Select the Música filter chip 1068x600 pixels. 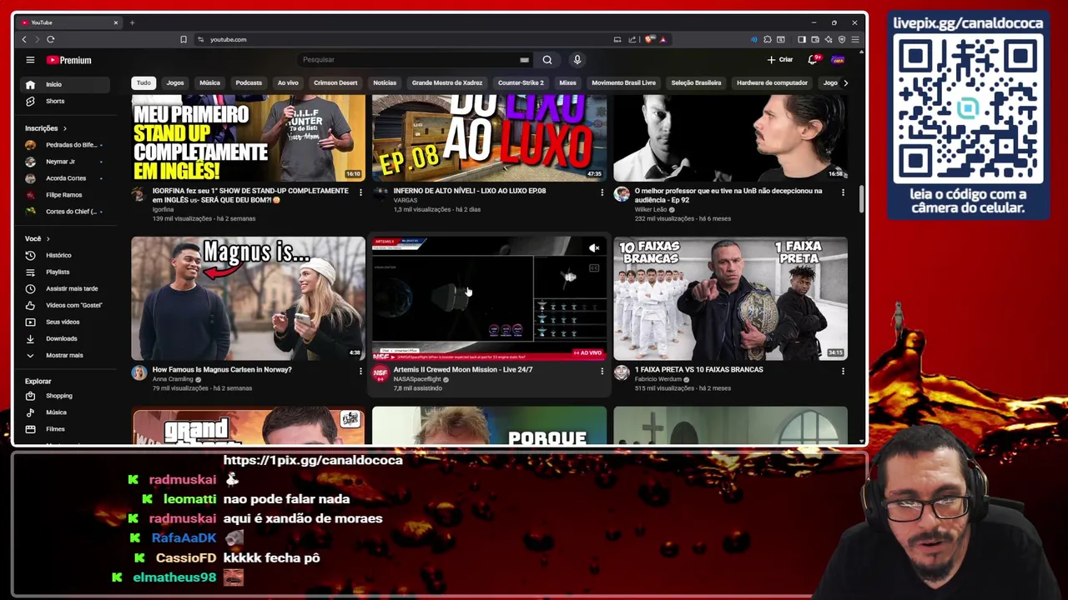(x=209, y=82)
